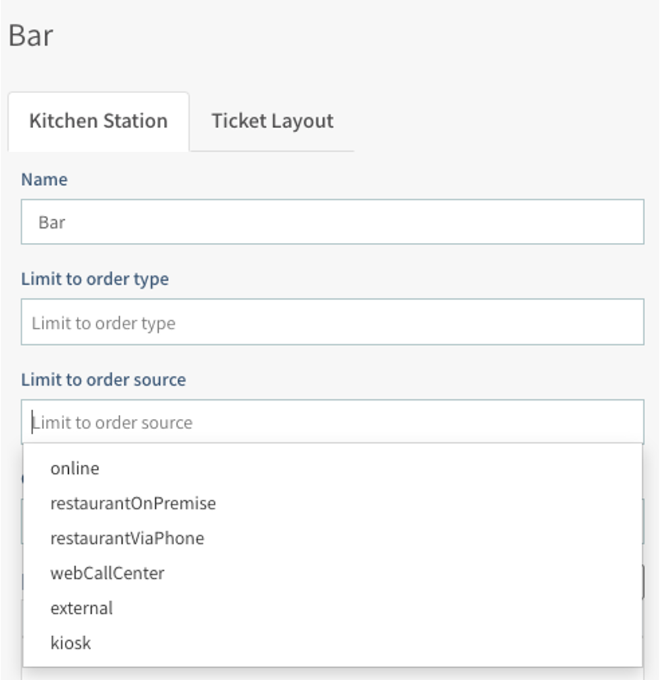The height and width of the screenshot is (680, 660).
Task: Click the 'Limit to order source' label
Action: tap(103, 379)
